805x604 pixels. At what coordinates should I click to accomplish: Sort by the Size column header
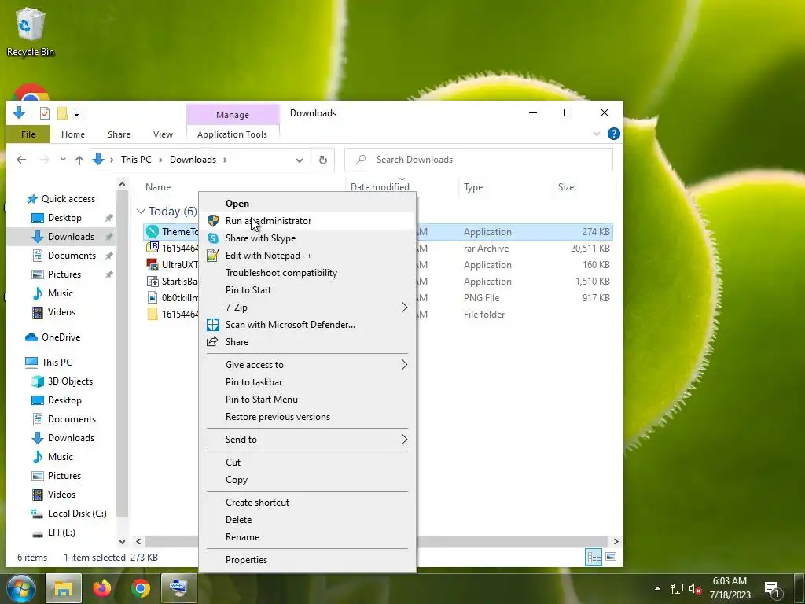(x=566, y=187)
